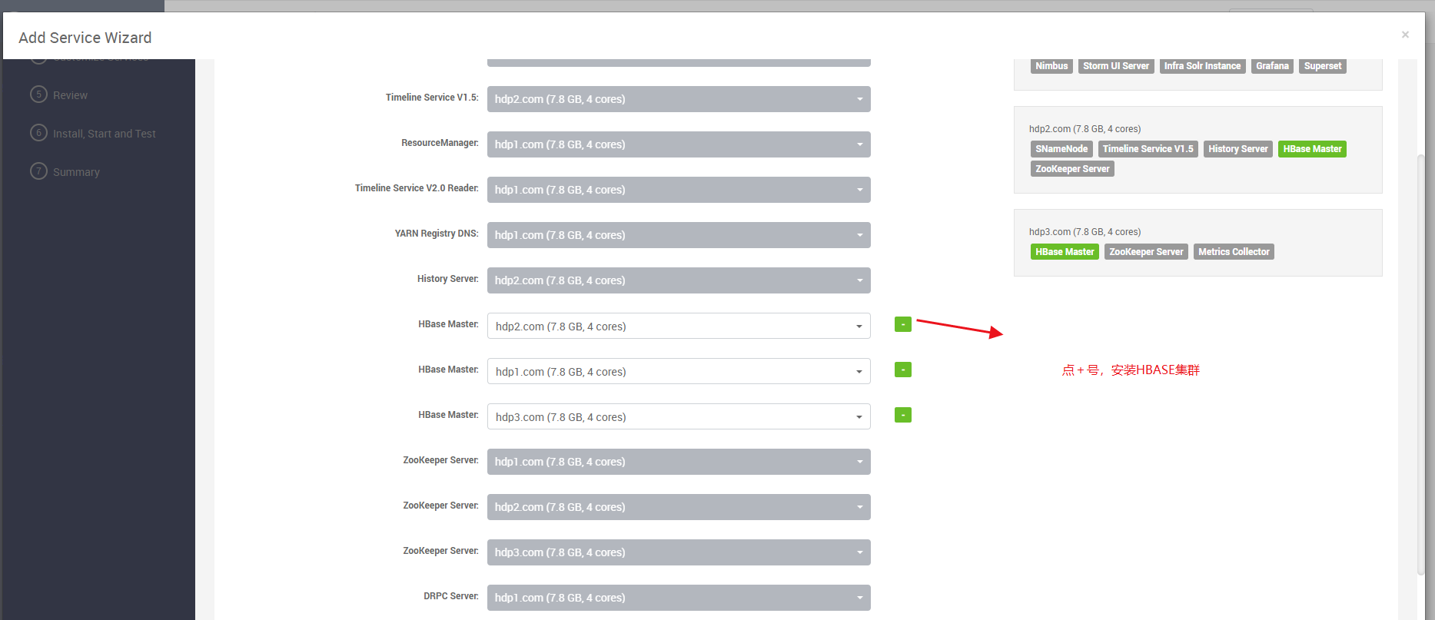Click green HBase Master tag under hdp2.com
The width and height of the screenshot is (1435, 620).
[1312, 149]
